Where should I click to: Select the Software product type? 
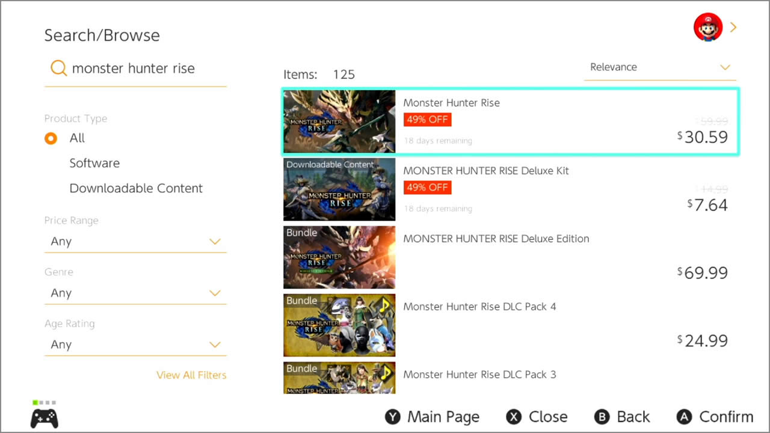[94, 163]
